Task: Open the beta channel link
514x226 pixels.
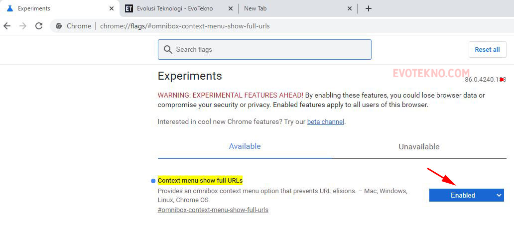Action: click(325, 121)
